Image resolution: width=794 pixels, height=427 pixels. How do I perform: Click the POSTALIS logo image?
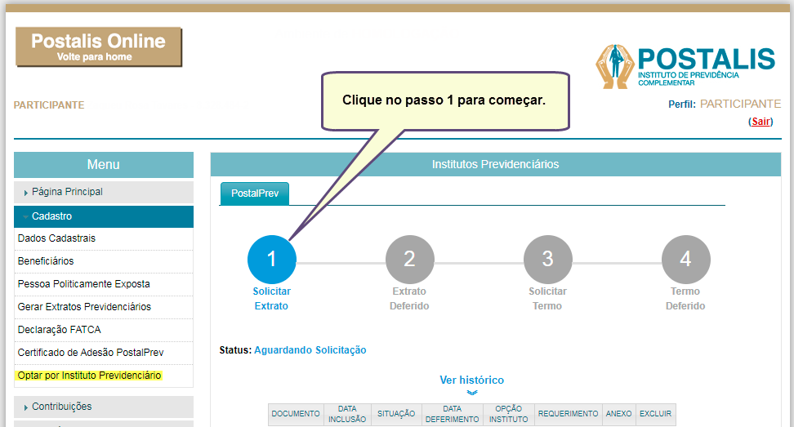(685, 67)
